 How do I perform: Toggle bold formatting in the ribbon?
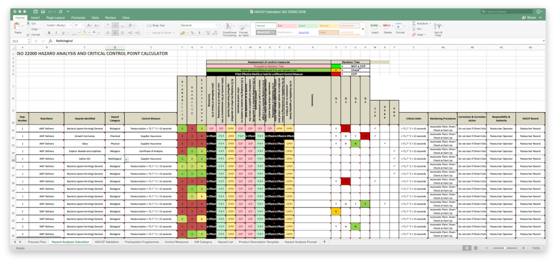tap(48, 32)
